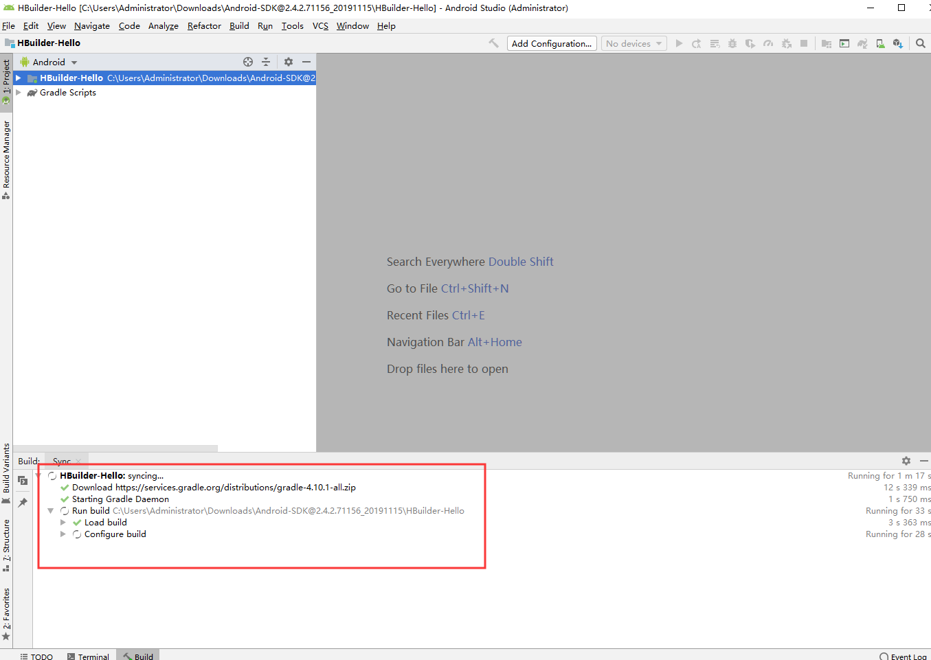Open the Tools menu
Viewport: 931px width, 660px height.
[292, 26]
